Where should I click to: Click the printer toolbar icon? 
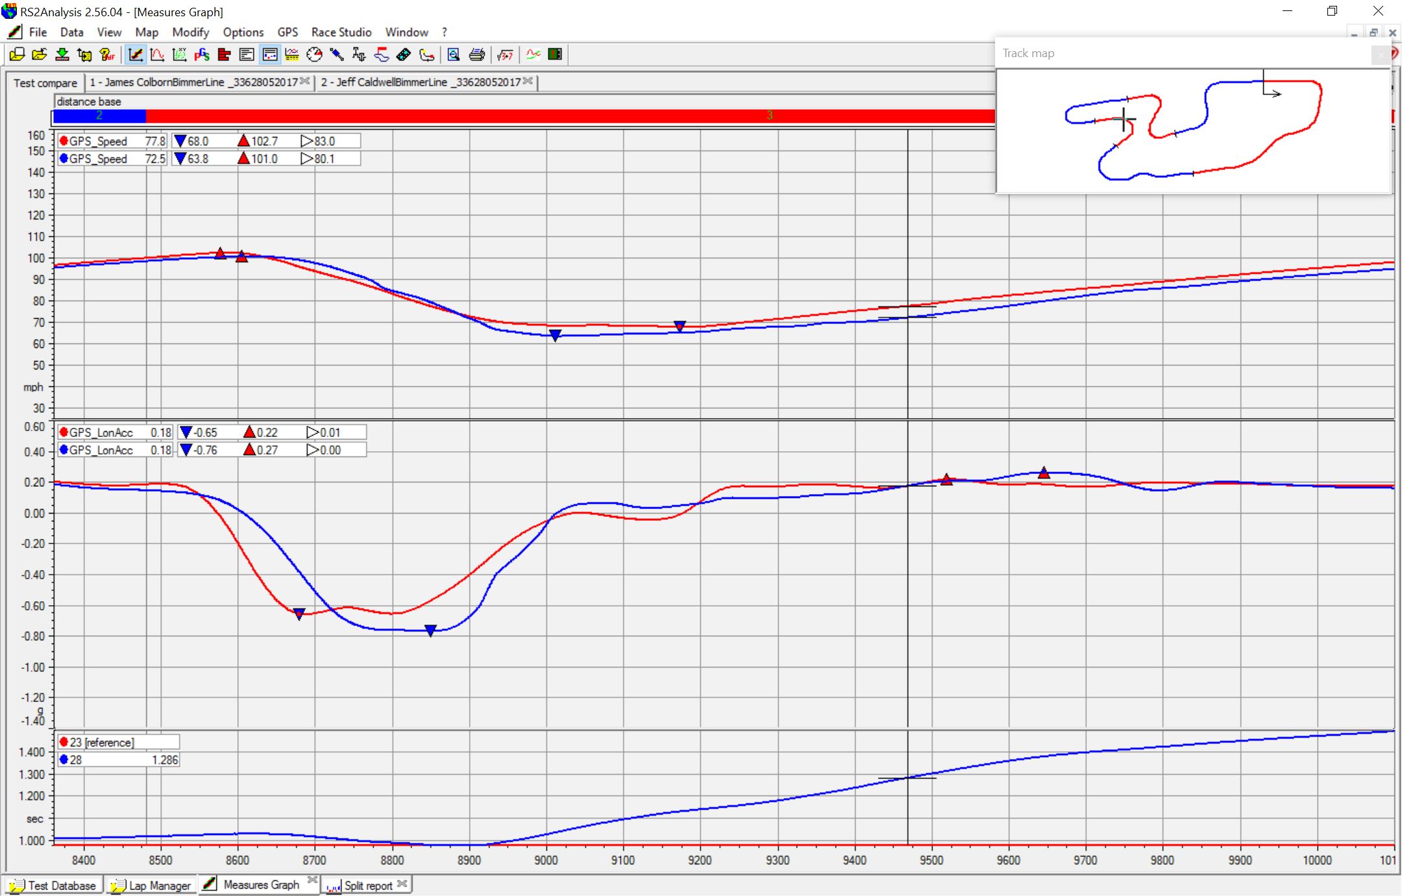(476, 55)
